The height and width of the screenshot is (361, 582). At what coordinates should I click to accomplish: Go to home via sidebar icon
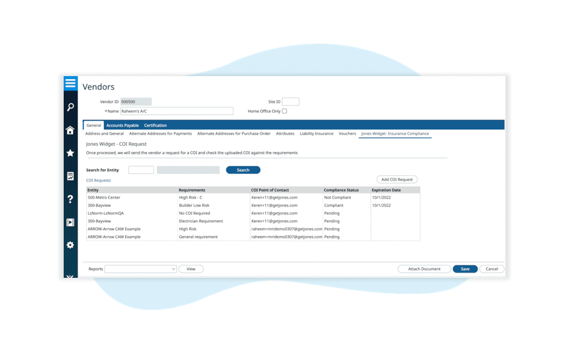(x=70, y=130)
